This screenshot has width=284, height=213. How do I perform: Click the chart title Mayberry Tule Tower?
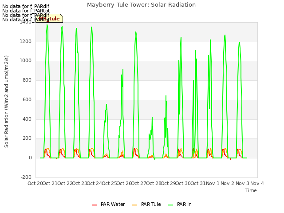pos(141,5)
